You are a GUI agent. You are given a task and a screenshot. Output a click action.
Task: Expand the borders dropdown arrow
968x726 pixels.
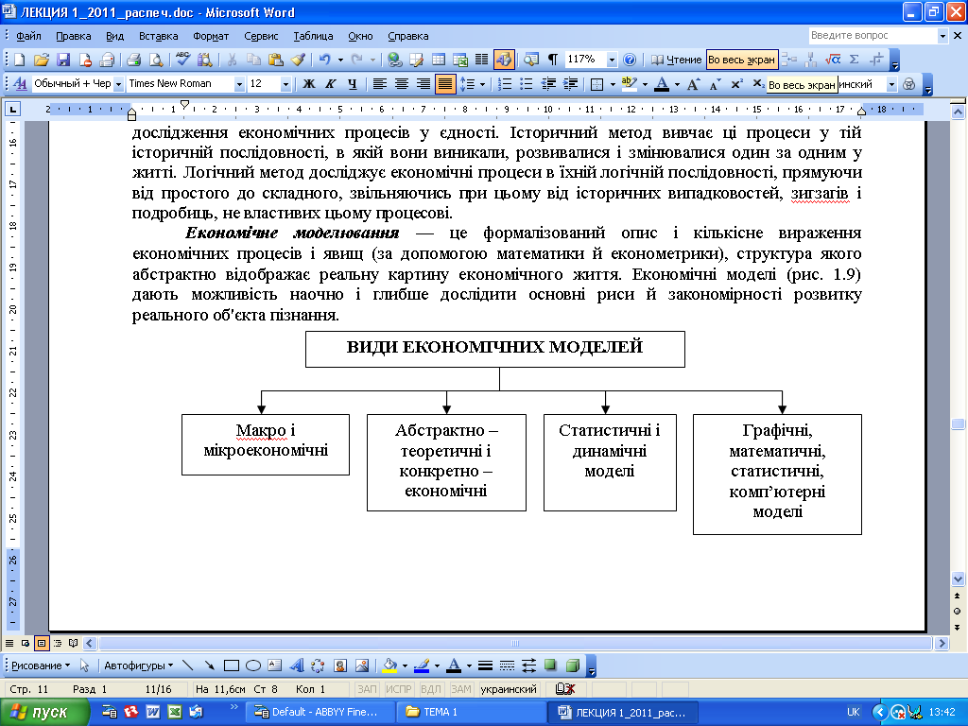pyautogui.click(x=613, y=84)
